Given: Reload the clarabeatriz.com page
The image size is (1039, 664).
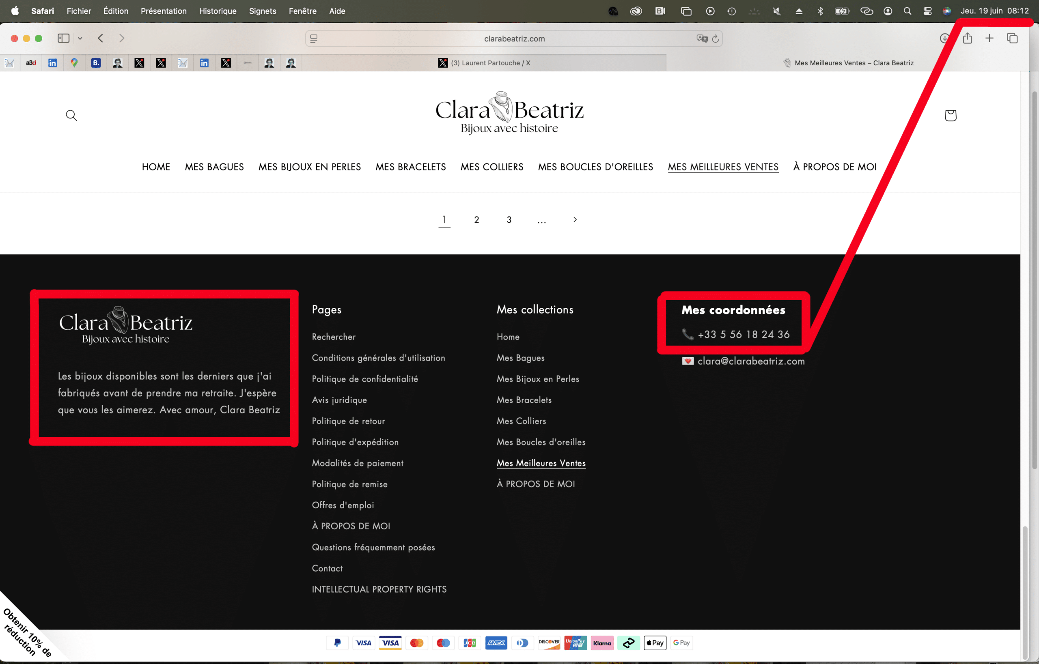Looking at the screenshot, I should (716, 39).
